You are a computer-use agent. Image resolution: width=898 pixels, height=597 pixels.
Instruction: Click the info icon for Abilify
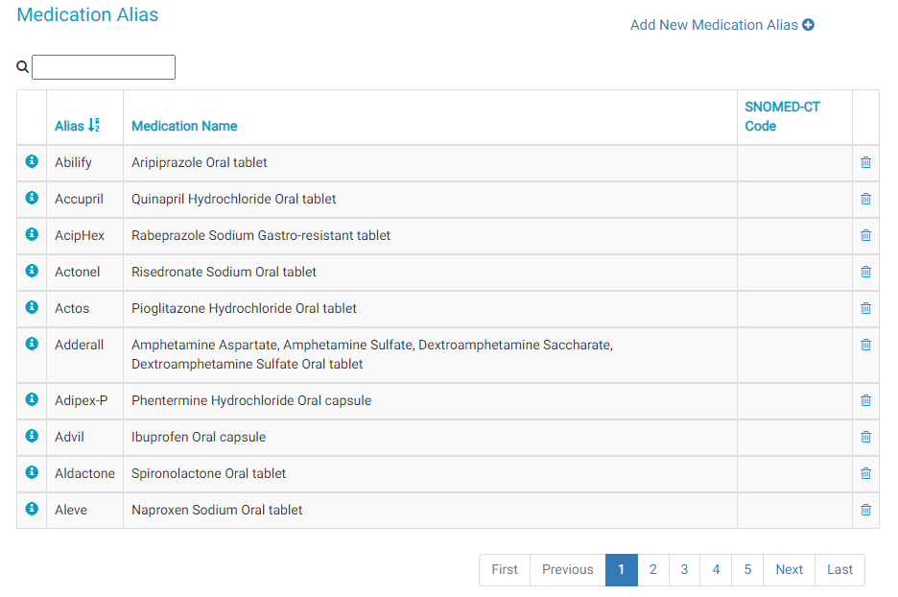[32, 161]
